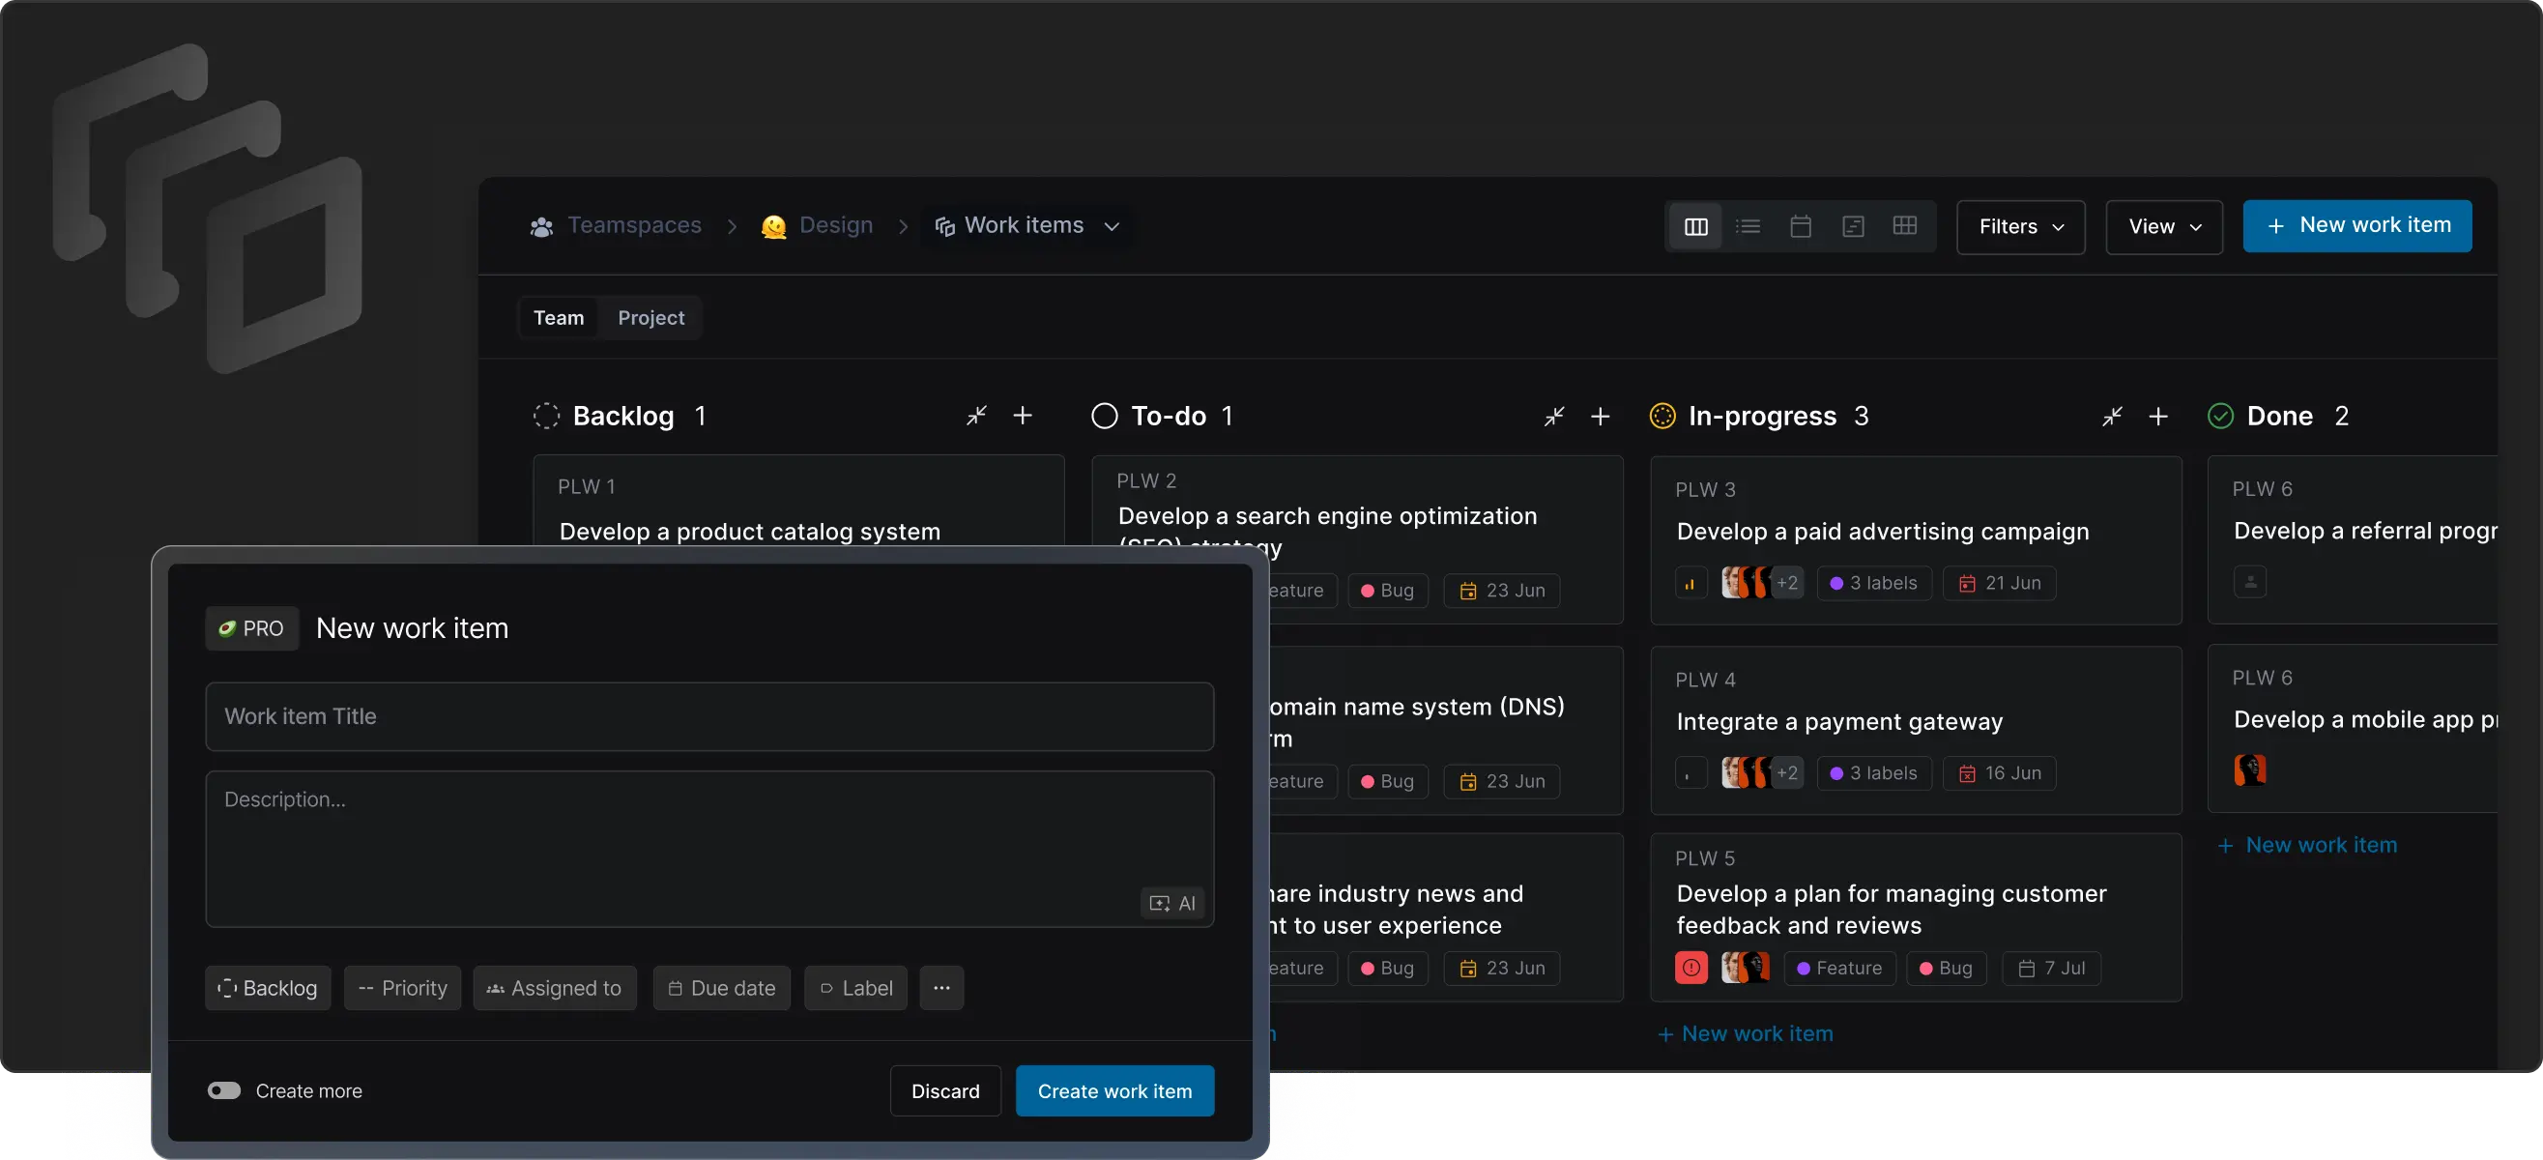
Task: Open the Backlog state selector in the dialog
Action: click(268, 988)
